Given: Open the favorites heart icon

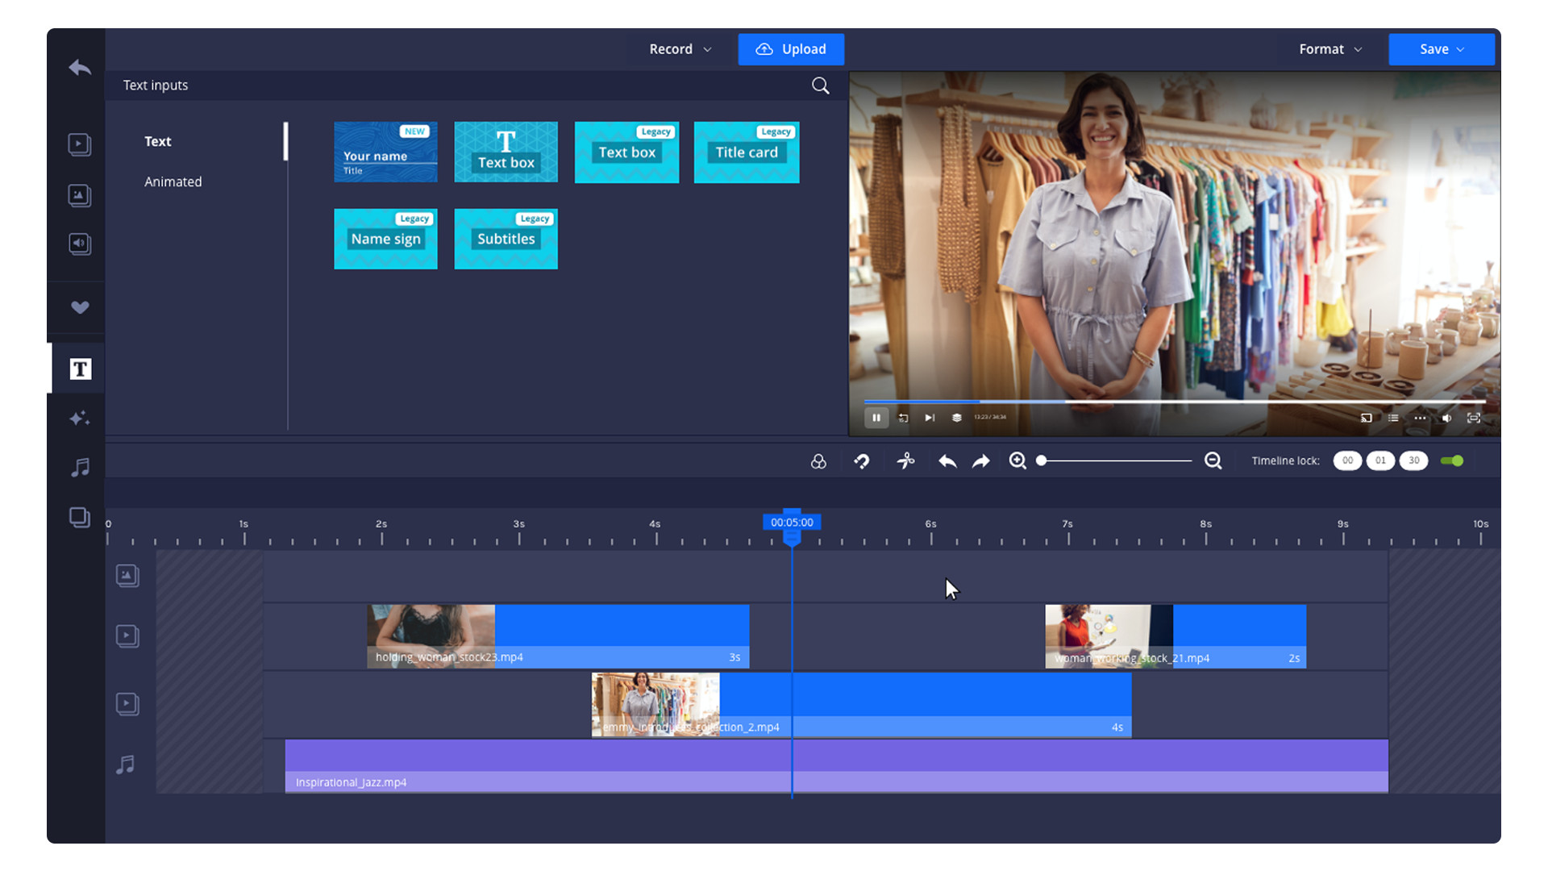Looking at the screenshot, I should pos(80,307).
